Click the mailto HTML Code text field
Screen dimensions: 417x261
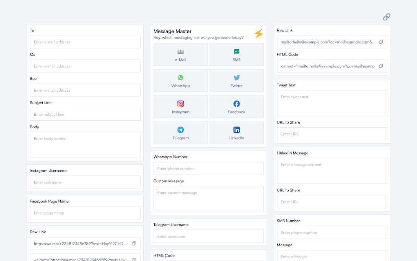pos(332,66)
